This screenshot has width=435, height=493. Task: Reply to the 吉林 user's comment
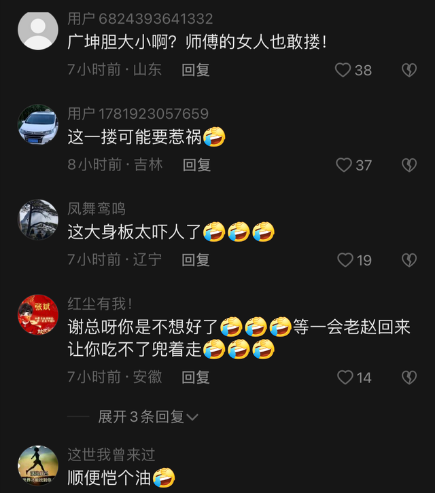(196, 165)
